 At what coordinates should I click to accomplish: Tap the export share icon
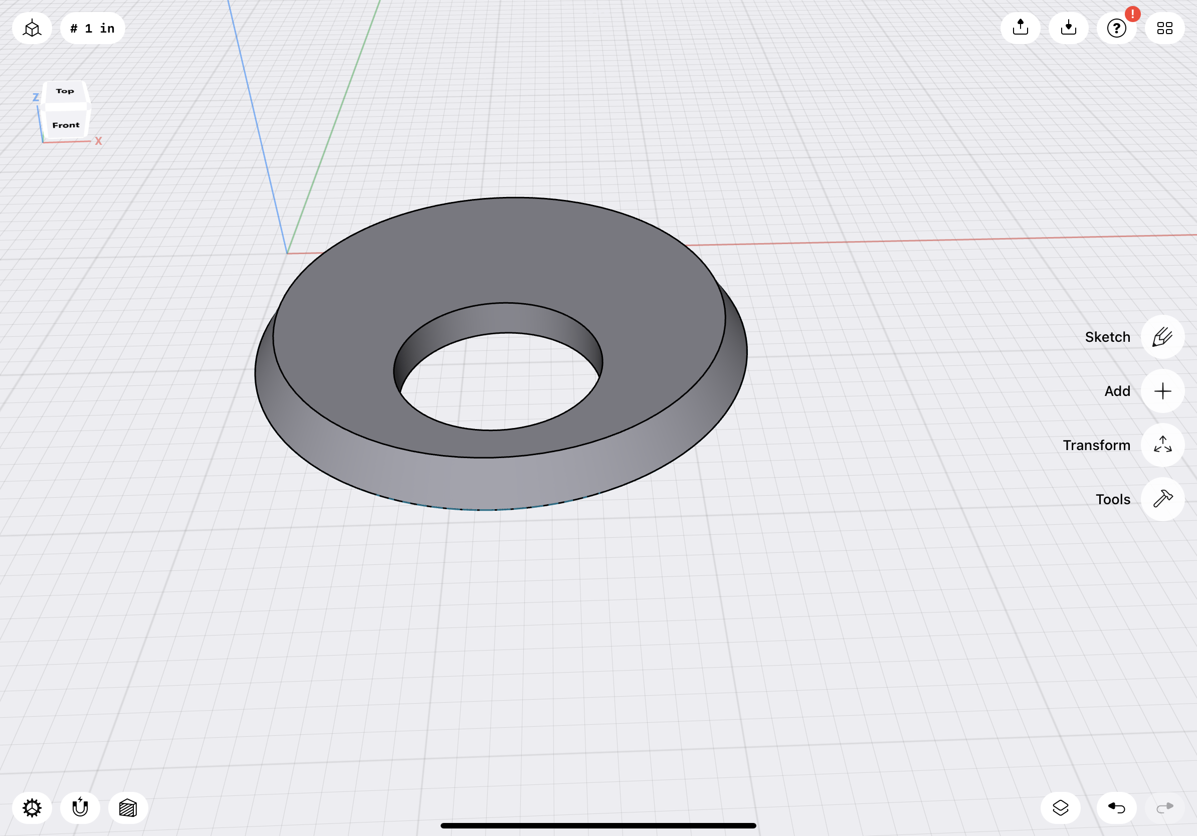[1020, 28]
